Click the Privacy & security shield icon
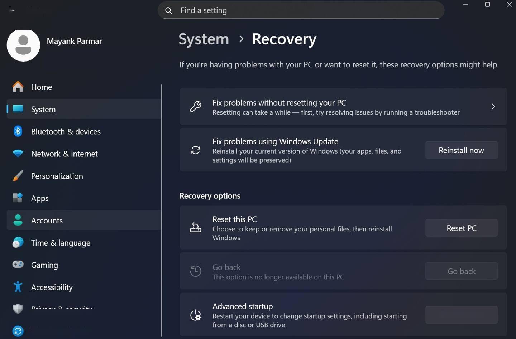Screen dimensions: 516x339 click(x=18, y=309)
